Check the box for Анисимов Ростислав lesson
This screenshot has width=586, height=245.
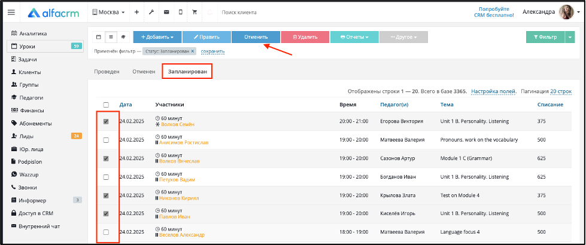click(x=106, y=140)
